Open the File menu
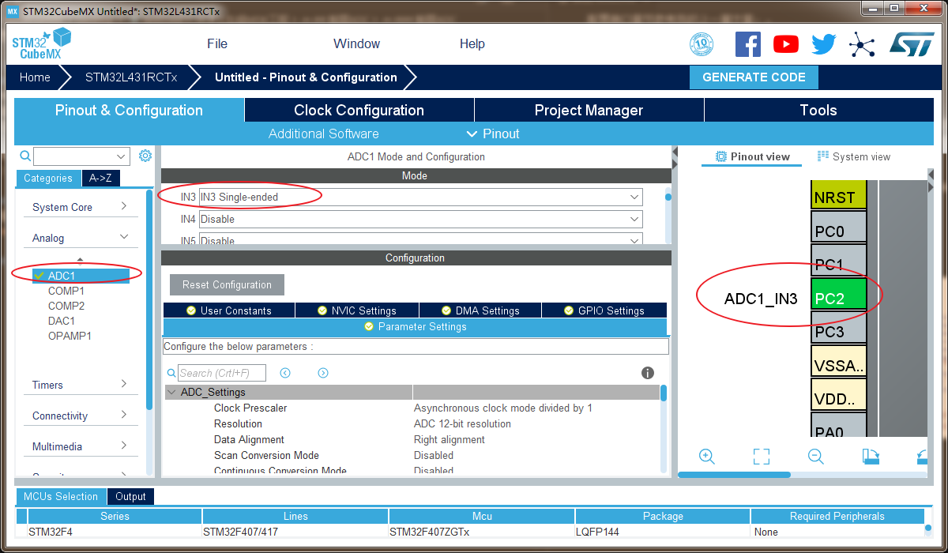 click(x=217, y=43)
